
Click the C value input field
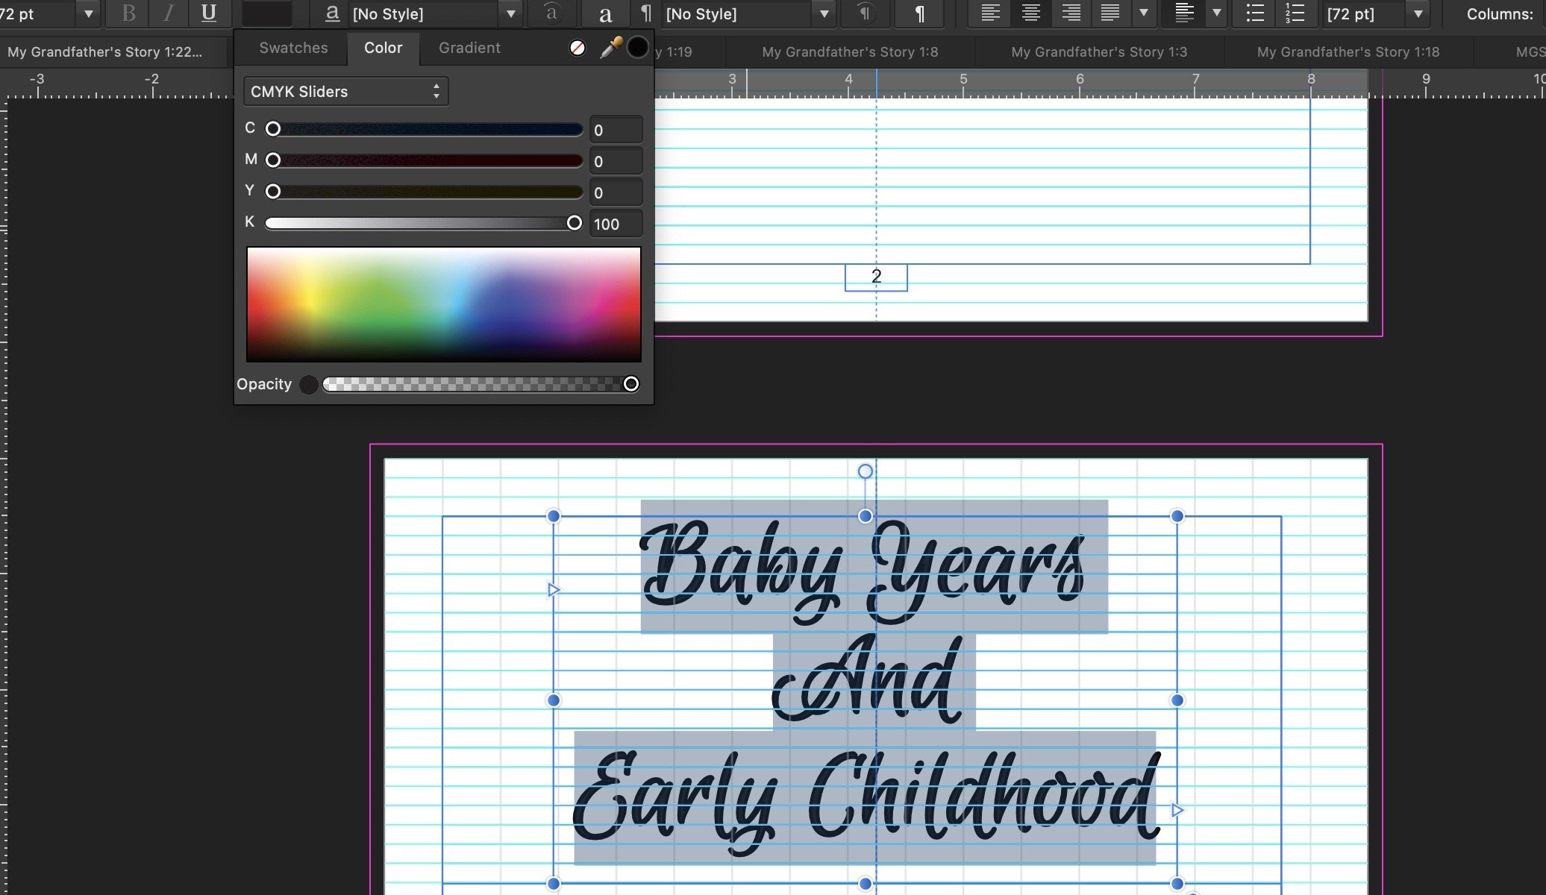point(616,130)
